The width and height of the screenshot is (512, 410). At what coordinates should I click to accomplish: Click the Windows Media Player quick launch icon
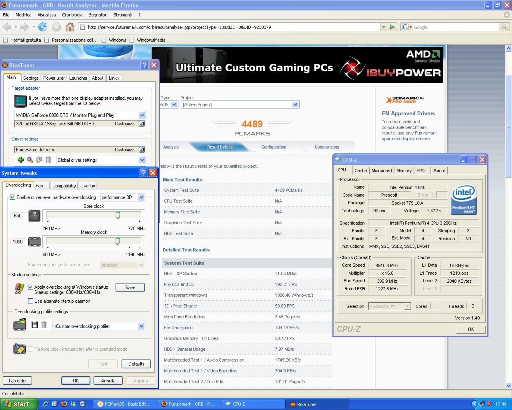82,404
